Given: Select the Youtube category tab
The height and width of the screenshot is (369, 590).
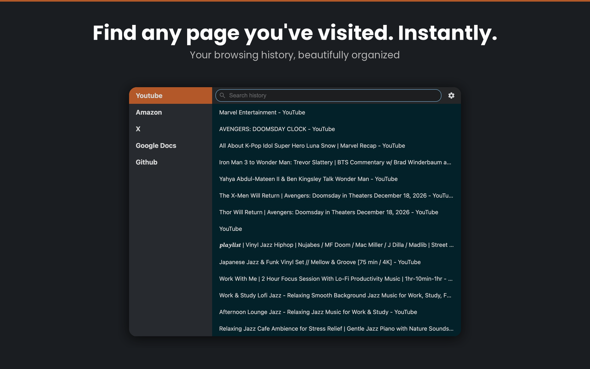Looking at the screenshot, I should [x=171, y=95].
